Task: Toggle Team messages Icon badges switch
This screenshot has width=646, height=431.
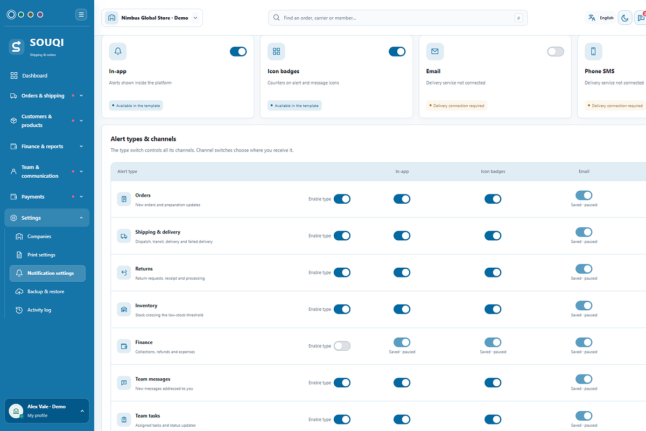Action: click(x=493, y=383)
